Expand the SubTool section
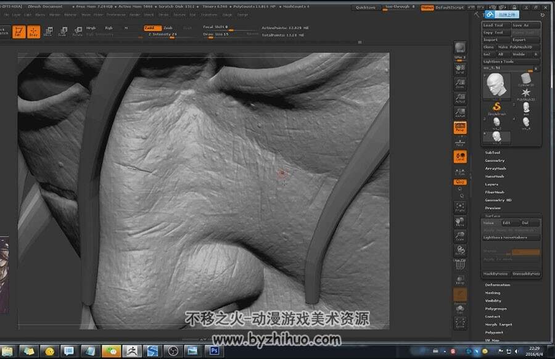The width and height of the screenshot is (555, 359). pyautogui.click(x=492, y=152)
